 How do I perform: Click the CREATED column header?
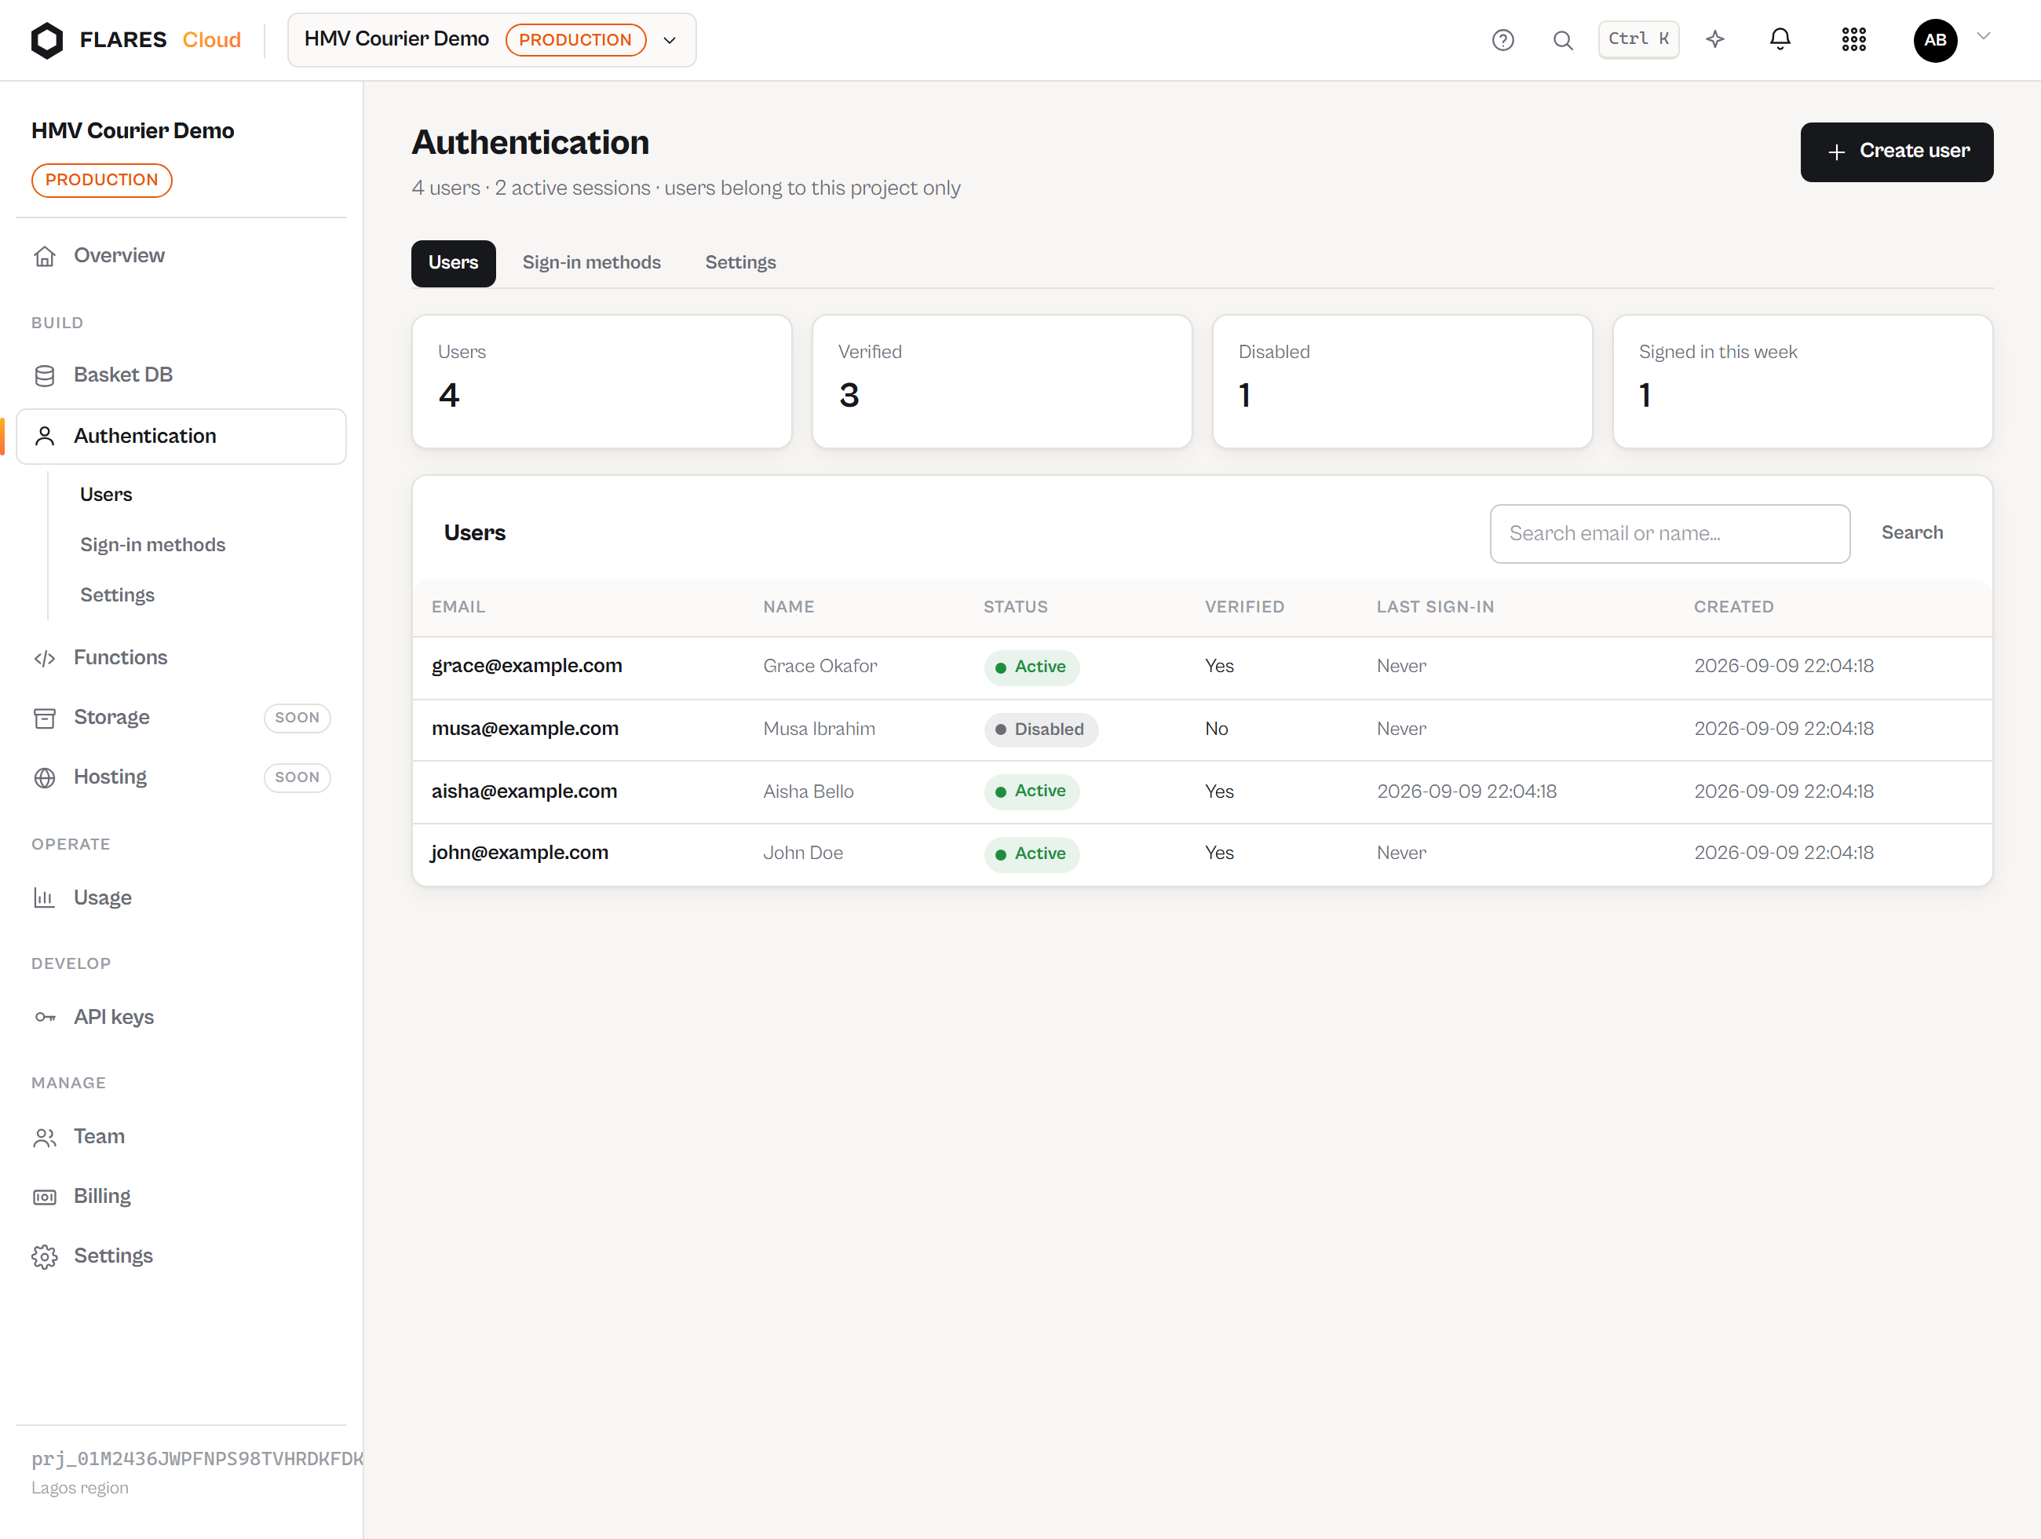pos(1732,607)
